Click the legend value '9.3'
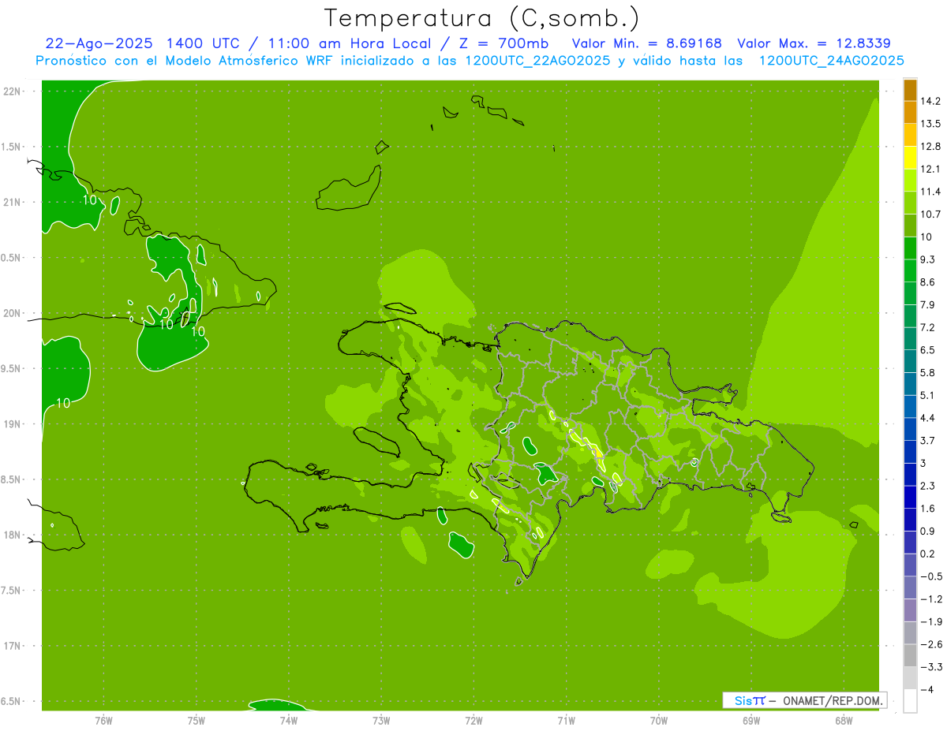 pos(928,259)
